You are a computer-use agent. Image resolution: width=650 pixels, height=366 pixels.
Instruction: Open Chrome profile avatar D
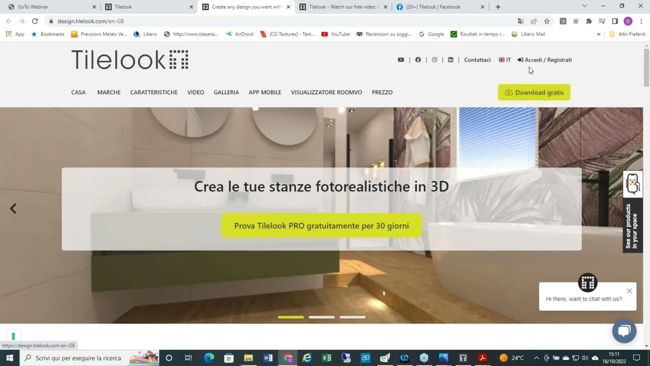[x=628, y=21]
